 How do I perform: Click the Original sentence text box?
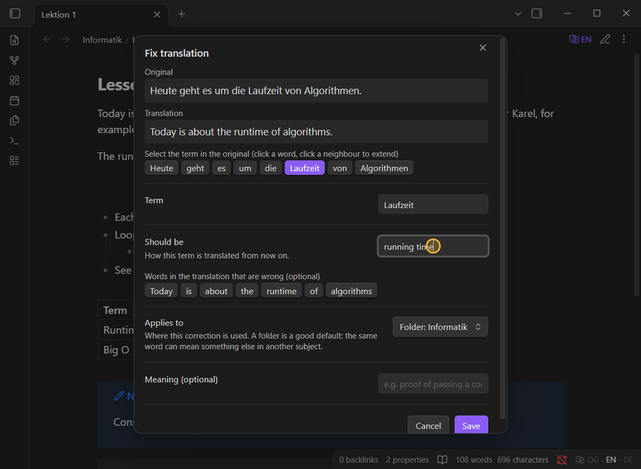pos(316,91)
